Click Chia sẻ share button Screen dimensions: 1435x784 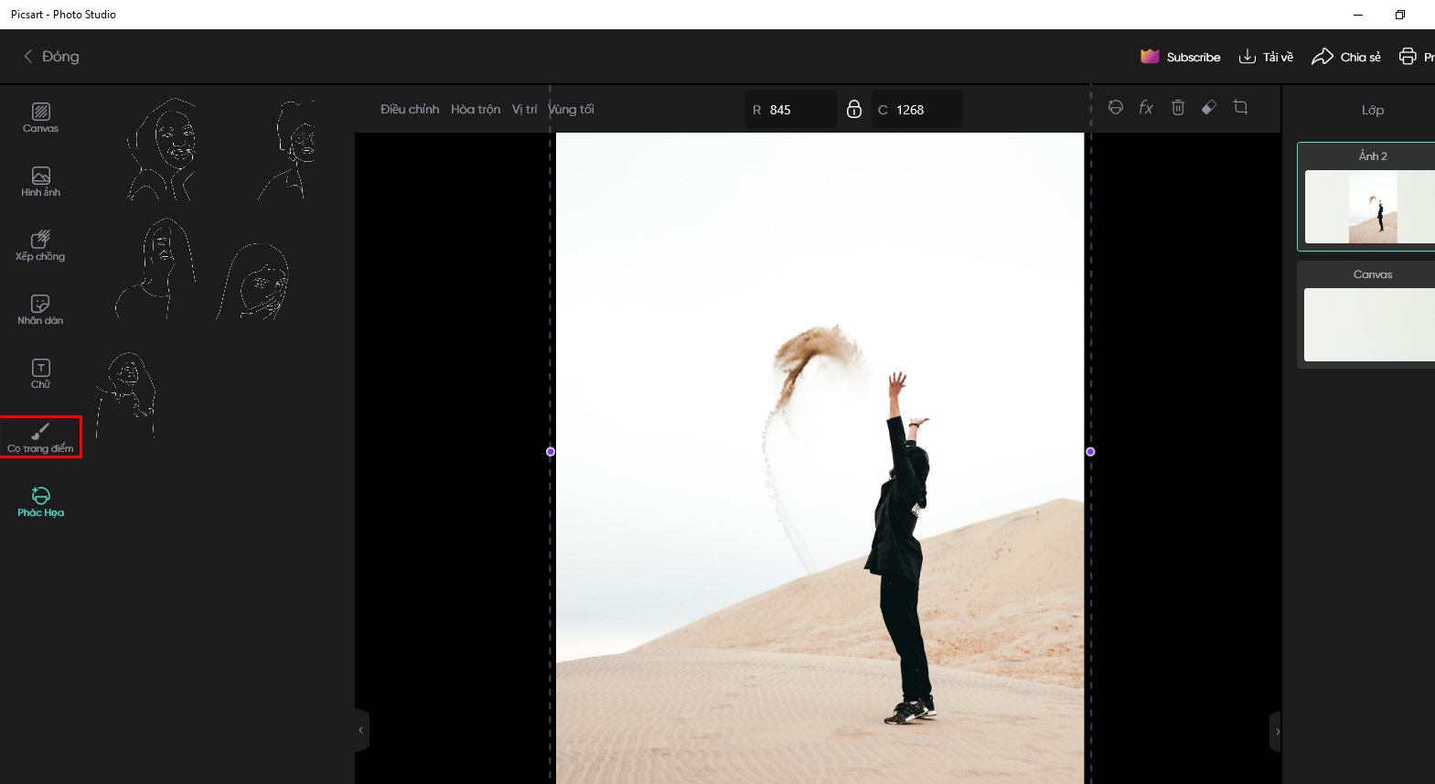click(1345, 57)
